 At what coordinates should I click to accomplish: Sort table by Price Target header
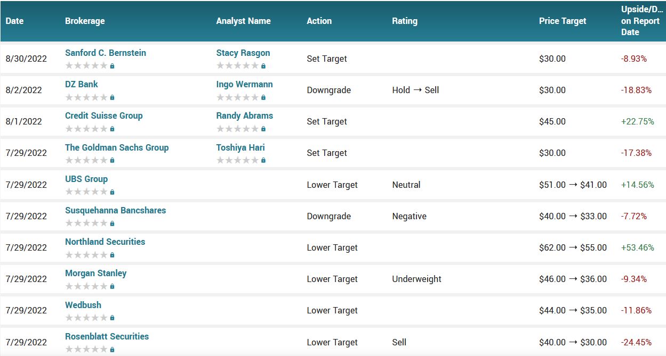pos(563,21)
